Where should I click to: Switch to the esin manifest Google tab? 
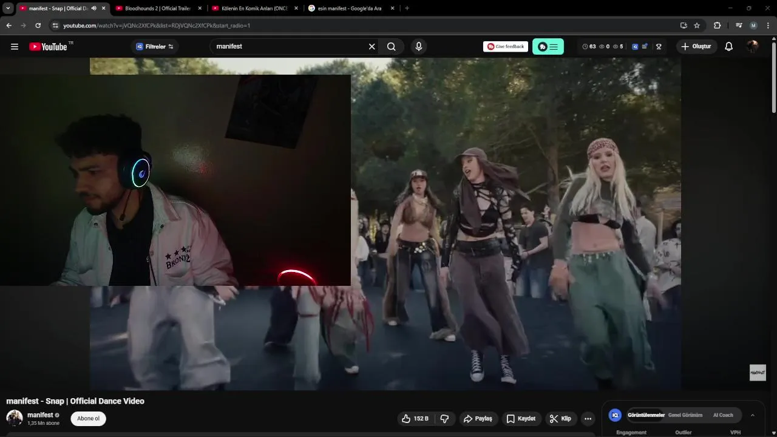[x=350, y=8]
